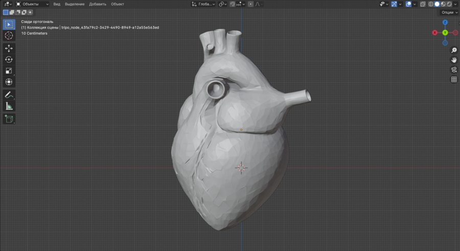The height and width of the screenshot is (251, 460).
Task: Select the Transform tool
Action: point(9,82)
